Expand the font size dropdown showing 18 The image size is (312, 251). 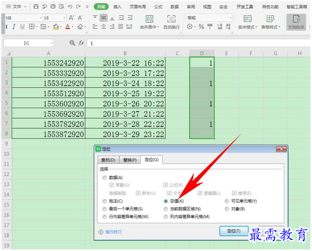tap(64, 18)
